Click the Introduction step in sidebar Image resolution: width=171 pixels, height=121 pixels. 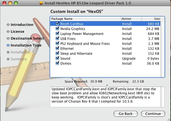(22, 24)
